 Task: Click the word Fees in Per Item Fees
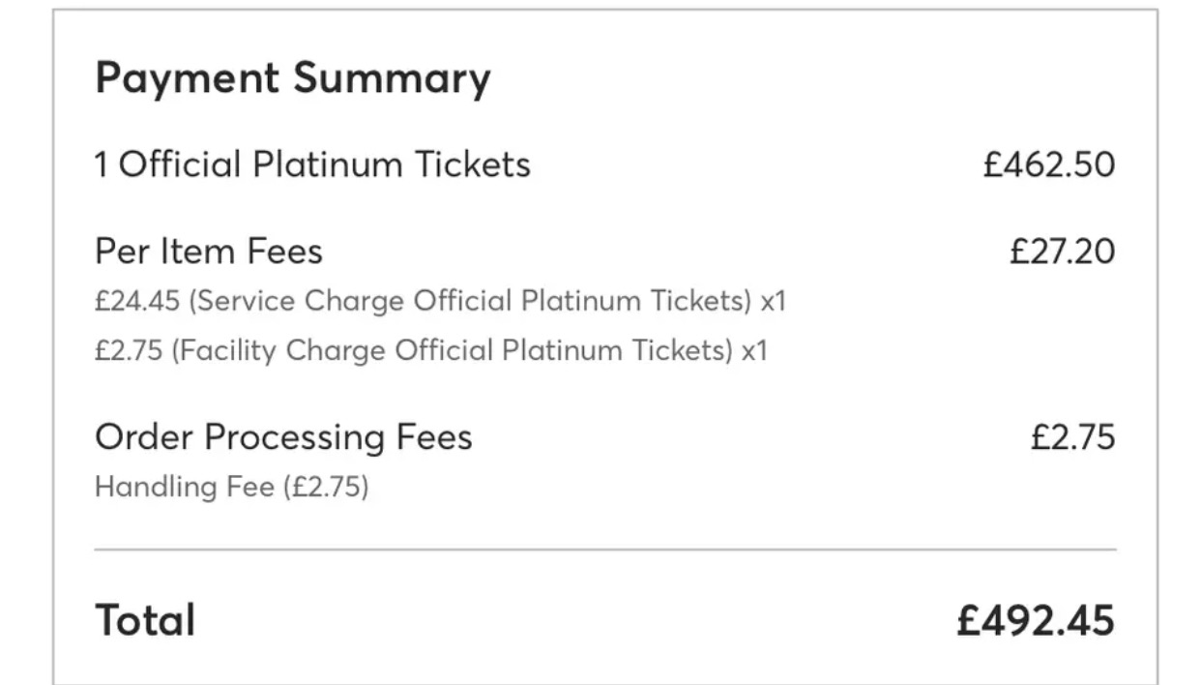283,252
